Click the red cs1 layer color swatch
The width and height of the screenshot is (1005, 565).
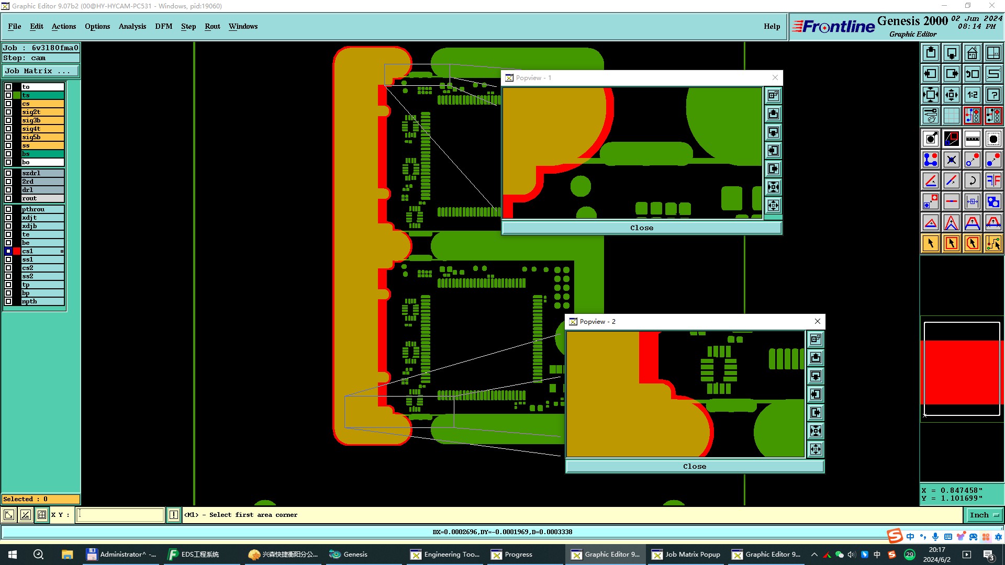point(17,251)
